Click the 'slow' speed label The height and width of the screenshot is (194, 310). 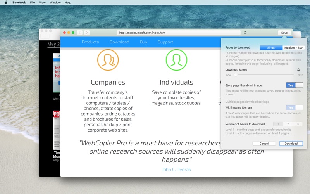click(228, 75)
